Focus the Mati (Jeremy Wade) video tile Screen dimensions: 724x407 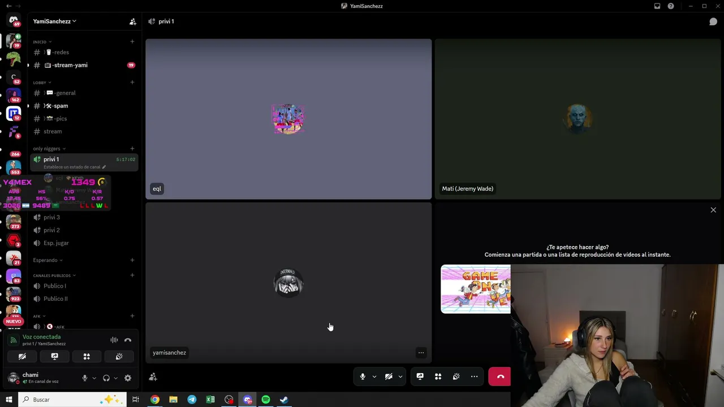pos(578,119)
